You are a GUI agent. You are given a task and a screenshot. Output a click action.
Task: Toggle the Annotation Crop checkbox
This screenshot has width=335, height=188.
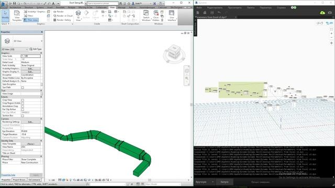point(23,107)
